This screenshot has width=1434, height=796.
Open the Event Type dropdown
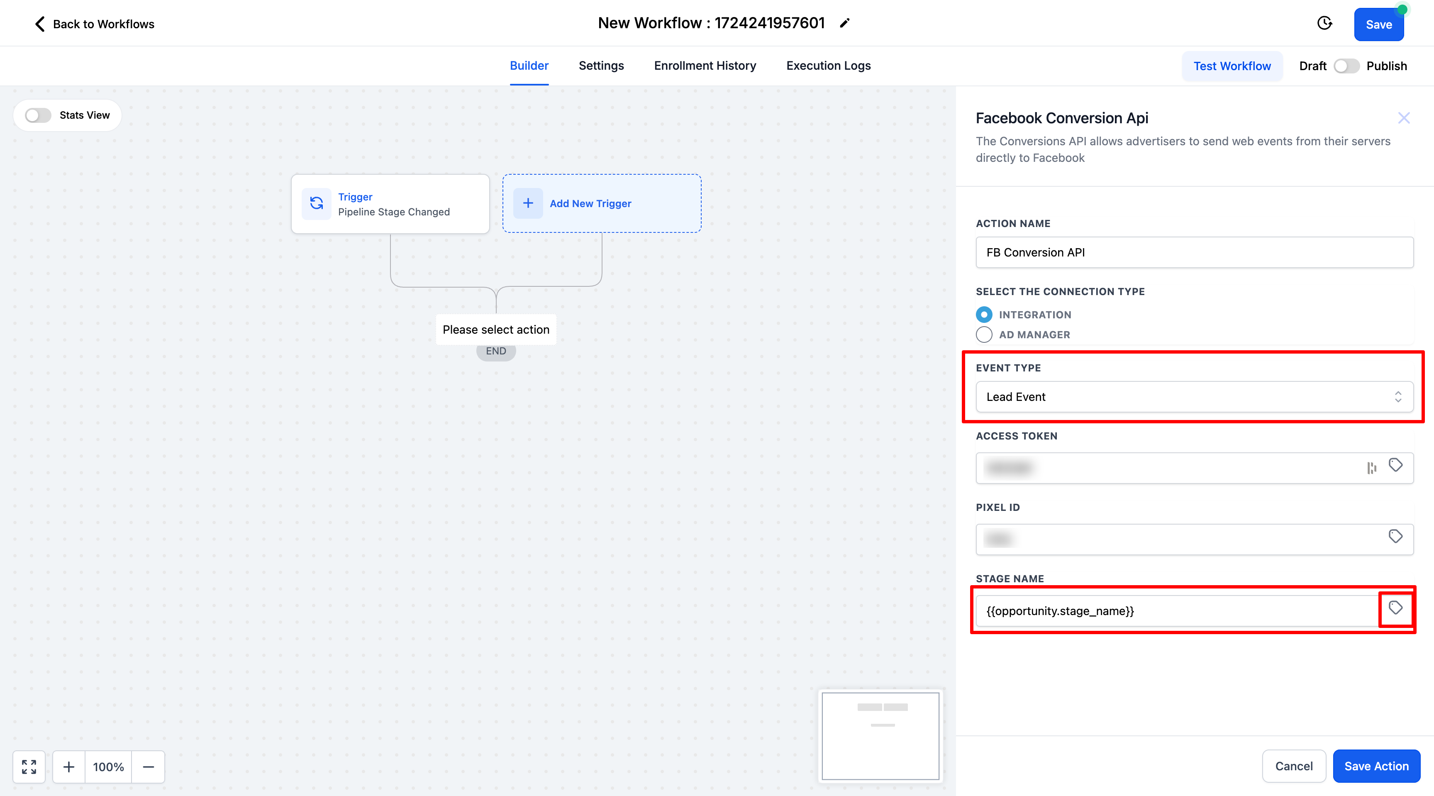click(1194, 397)
